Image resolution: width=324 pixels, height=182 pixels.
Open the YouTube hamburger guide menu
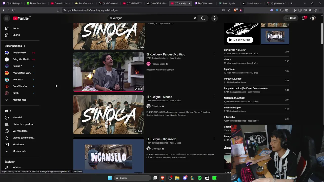[7, 18]
